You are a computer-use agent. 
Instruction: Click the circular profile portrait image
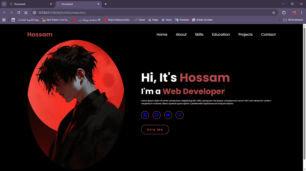76,104
